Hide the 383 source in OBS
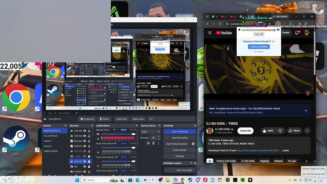 [x=85, y=166]
